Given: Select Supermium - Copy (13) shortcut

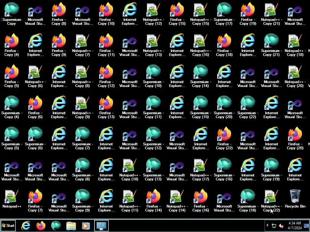Looking at the screenshot, I should (x=153, y=169).
